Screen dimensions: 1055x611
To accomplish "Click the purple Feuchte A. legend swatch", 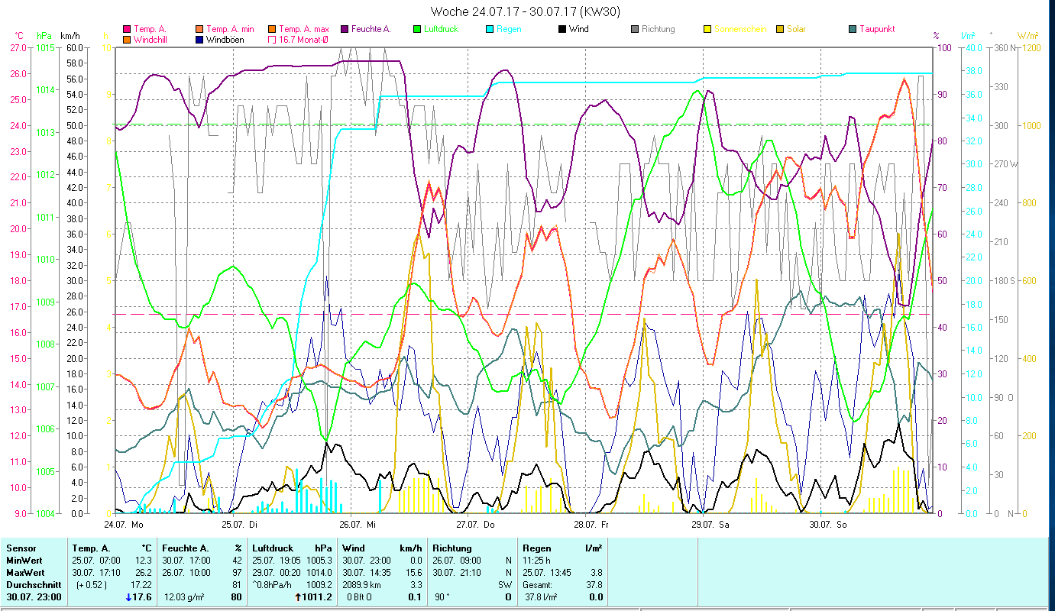I will point(344,29).
